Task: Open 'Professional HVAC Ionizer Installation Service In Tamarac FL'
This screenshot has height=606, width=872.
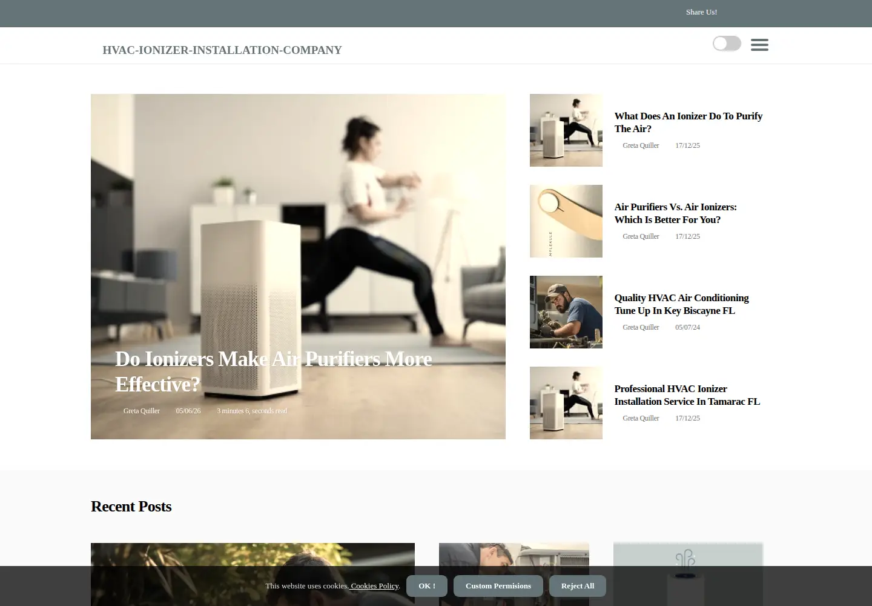Action: pyautogui.click(x=687, y=395)
